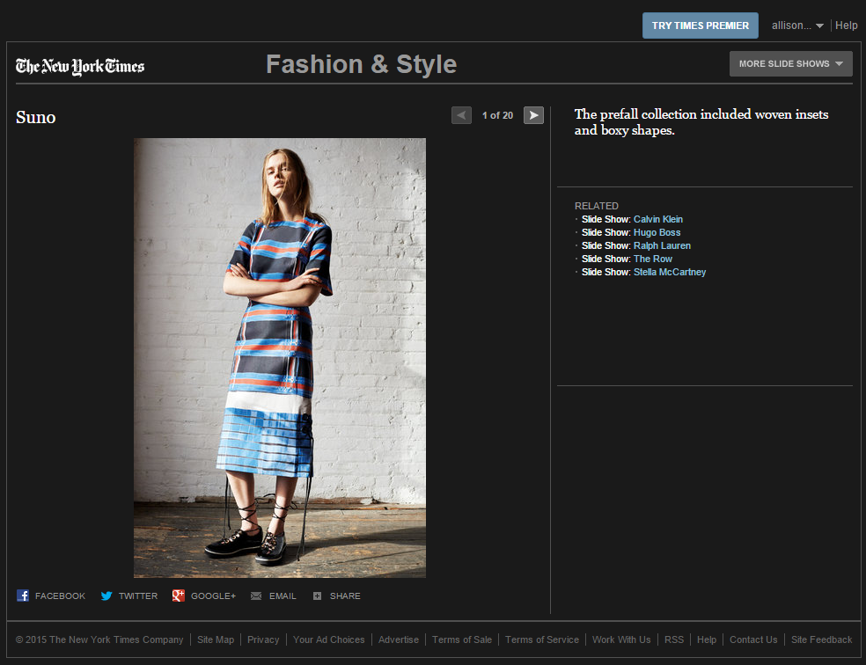Share on Twitter bird icon
The image size is (866, 665).
106,596
